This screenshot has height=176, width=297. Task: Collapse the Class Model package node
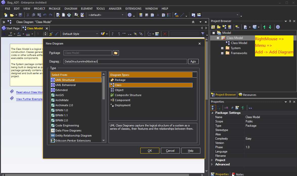pyautogui.click(x=218, y=38)
